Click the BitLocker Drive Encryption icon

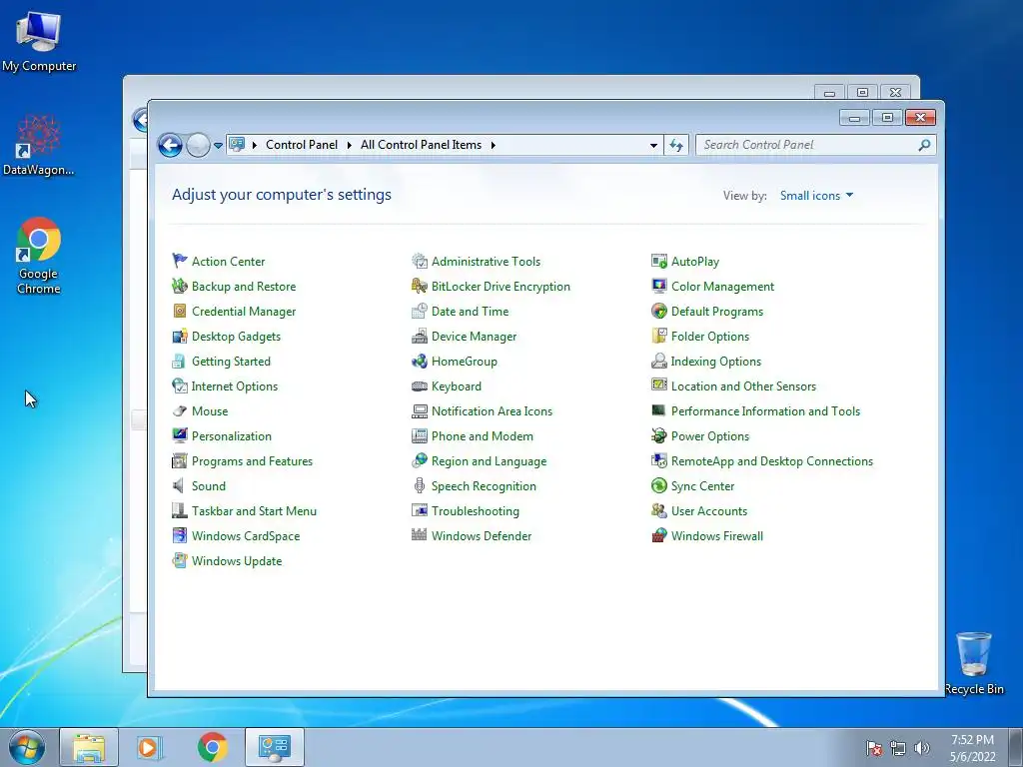point(420,286)
